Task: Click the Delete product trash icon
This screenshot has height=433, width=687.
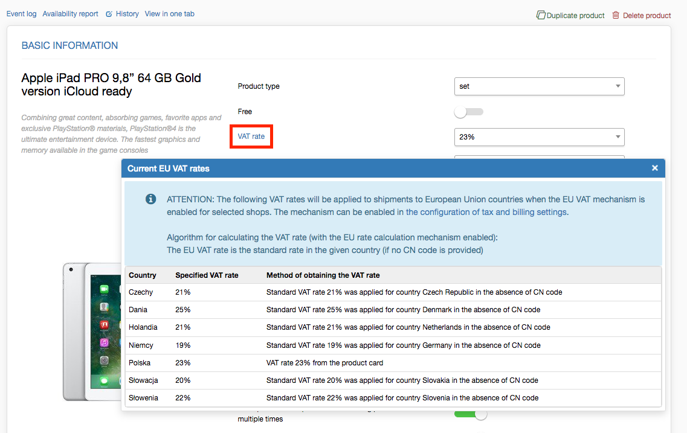Action: 616,15
